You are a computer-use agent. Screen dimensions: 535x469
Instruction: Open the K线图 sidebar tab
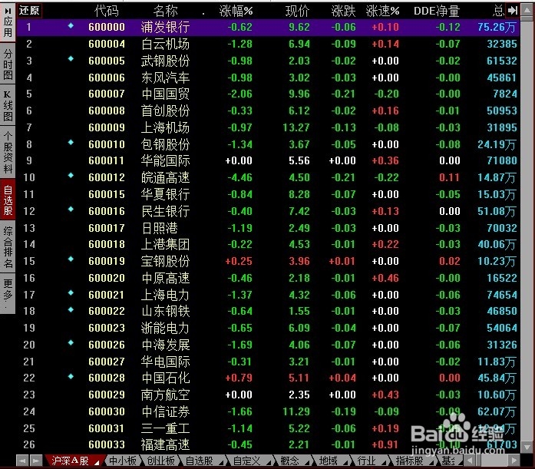point(8,106)
